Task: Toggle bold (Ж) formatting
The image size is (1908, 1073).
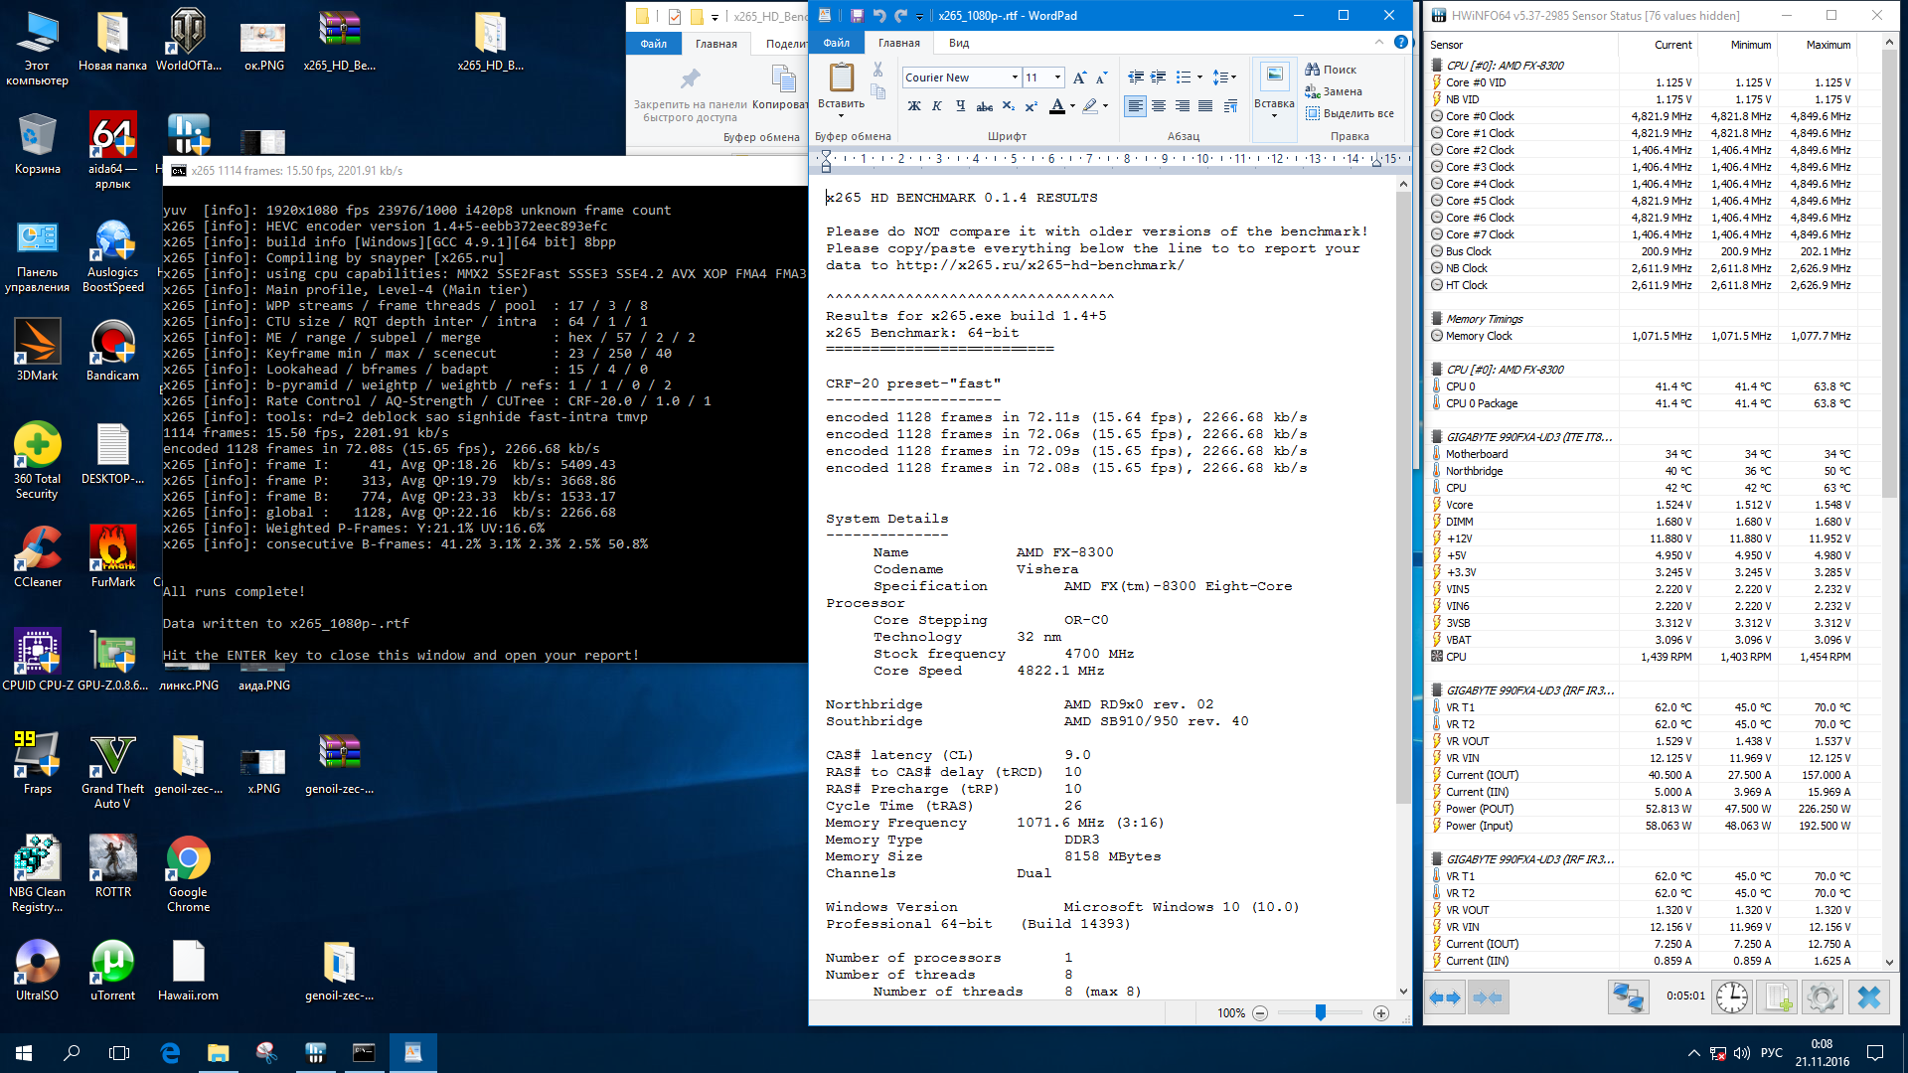Action: 914,106
